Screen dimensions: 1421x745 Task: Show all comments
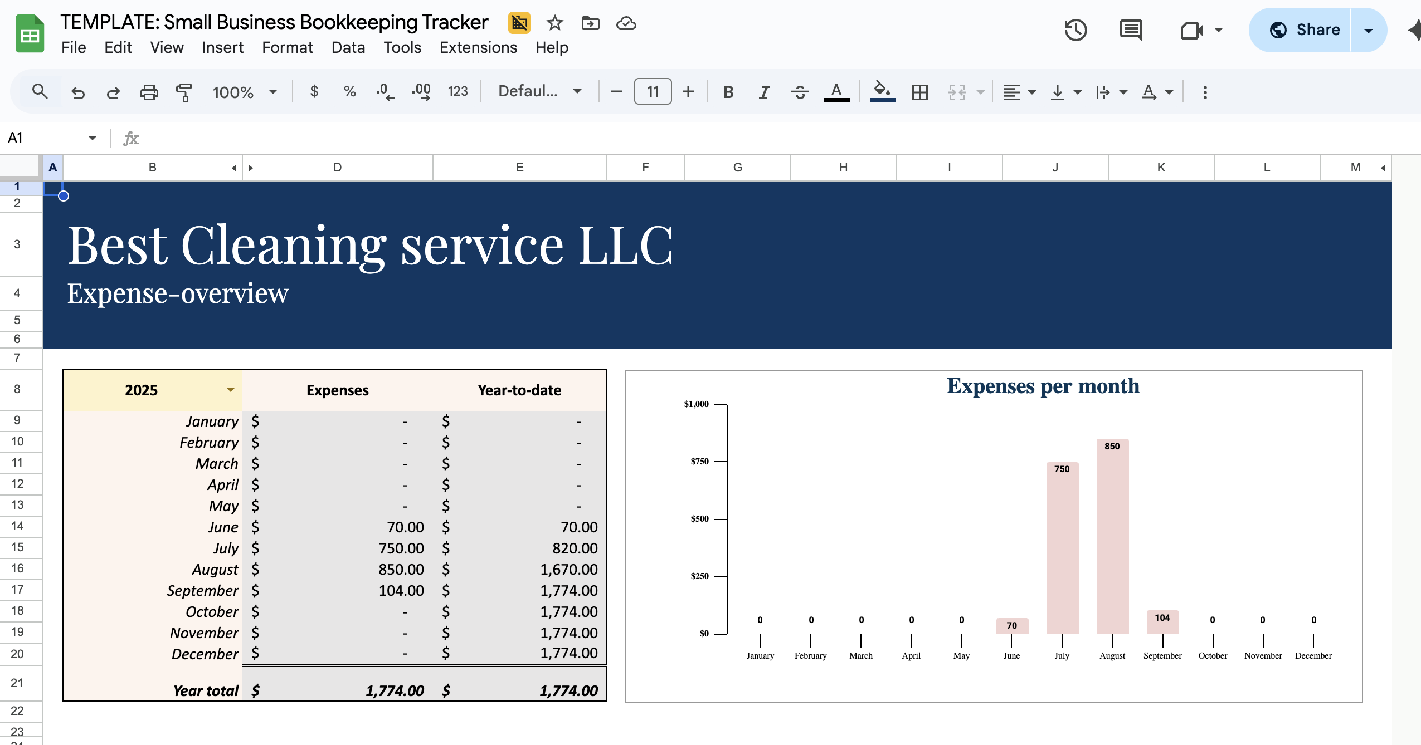pyautogui.click(x=1131, y=30)
